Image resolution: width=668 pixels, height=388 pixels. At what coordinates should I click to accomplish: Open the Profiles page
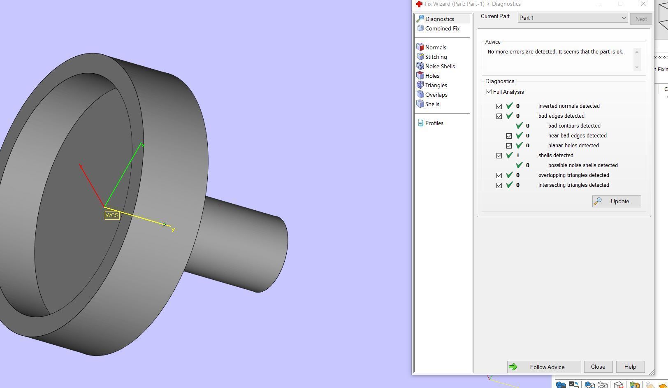coord(434,123)
